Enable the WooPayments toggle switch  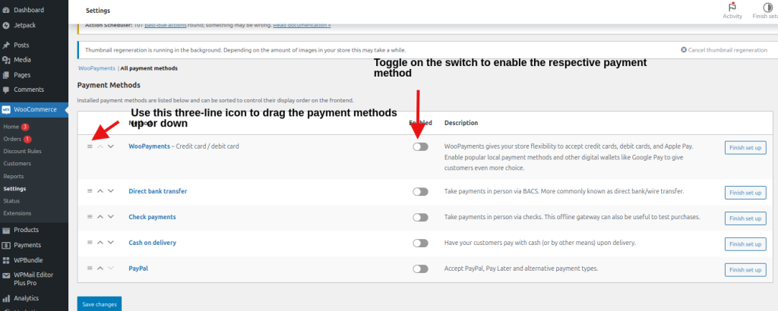coord(420,146)
